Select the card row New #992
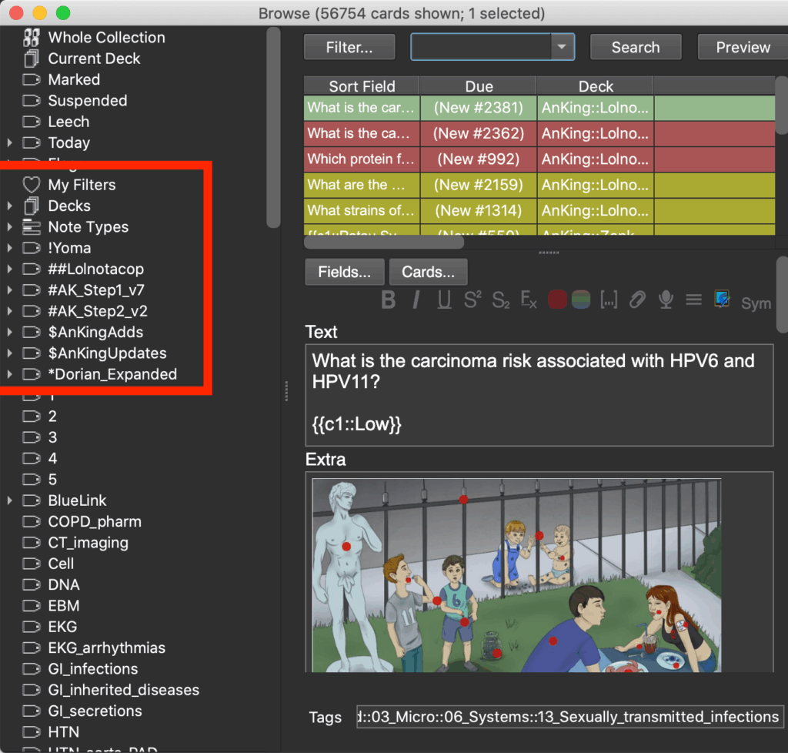Image resolution: width=788 pixels, height=753 pixels. tap(539, 159)
